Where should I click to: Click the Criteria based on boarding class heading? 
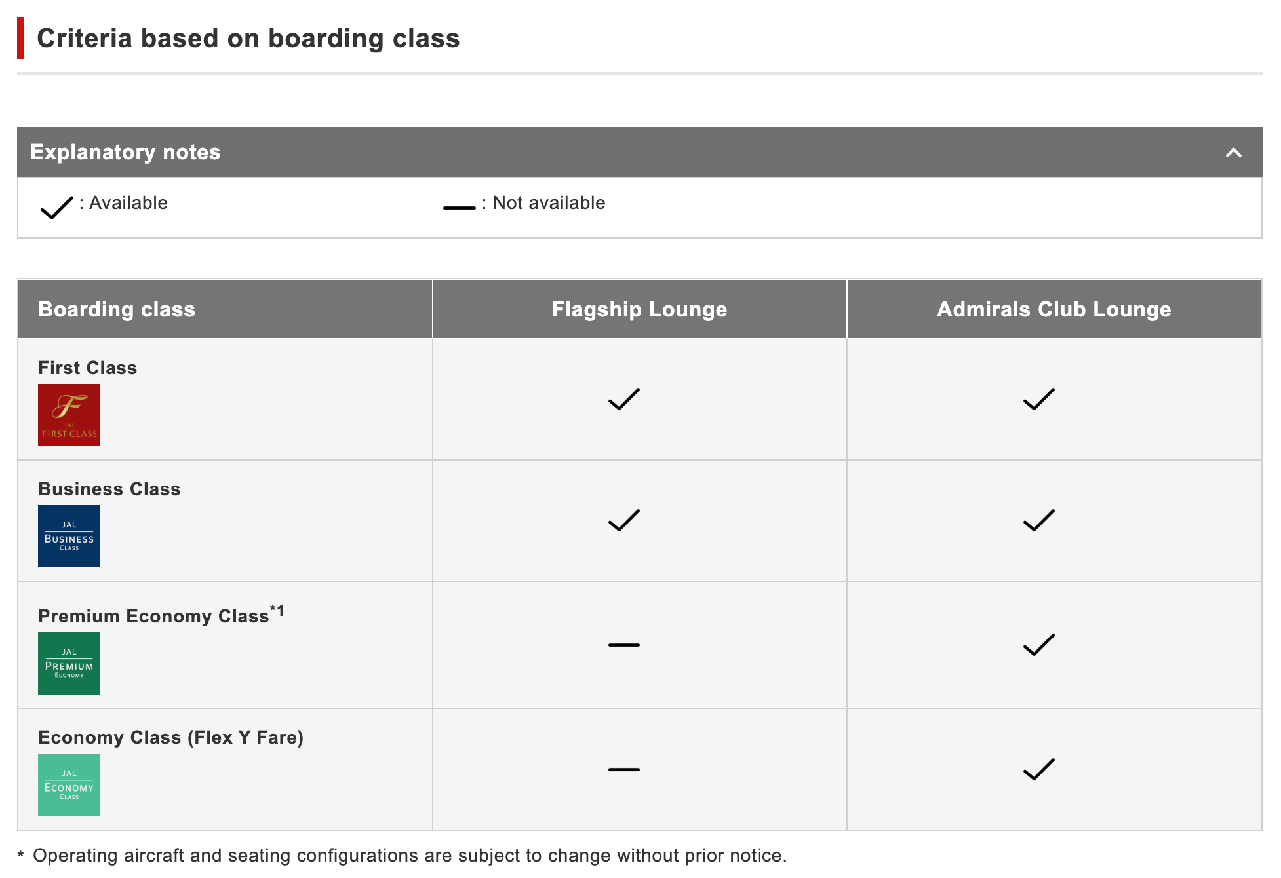(248, 38)
